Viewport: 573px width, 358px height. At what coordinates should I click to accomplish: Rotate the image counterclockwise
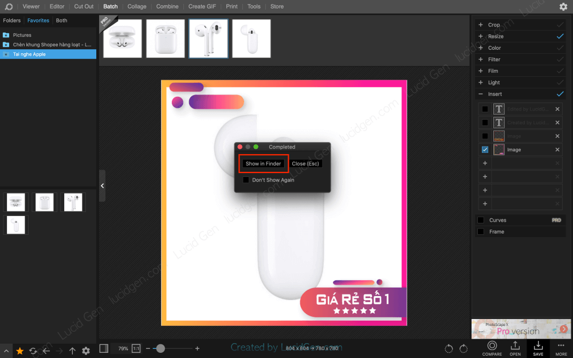tap(449, 349)
